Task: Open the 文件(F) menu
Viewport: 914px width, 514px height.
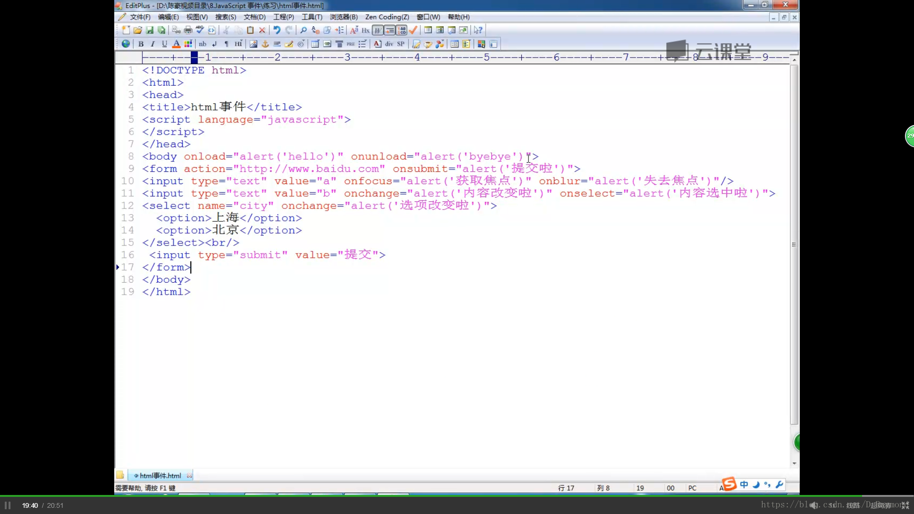Action: tap(140, 17)
